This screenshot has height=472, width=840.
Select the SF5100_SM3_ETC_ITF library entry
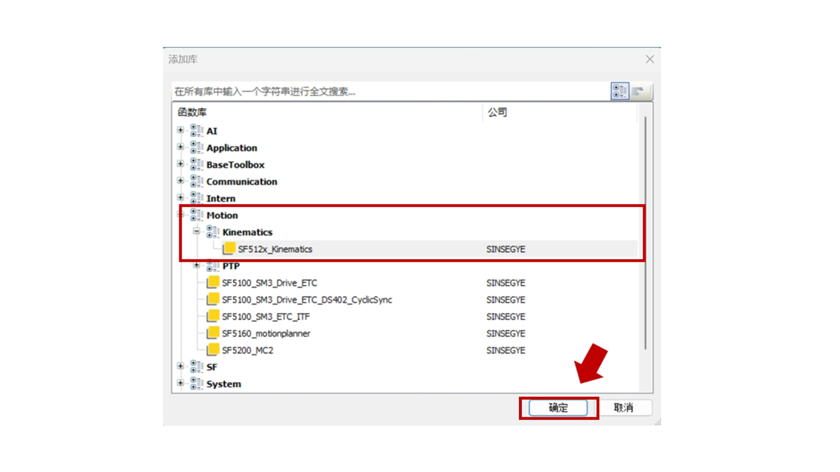[x=266, y=316]
